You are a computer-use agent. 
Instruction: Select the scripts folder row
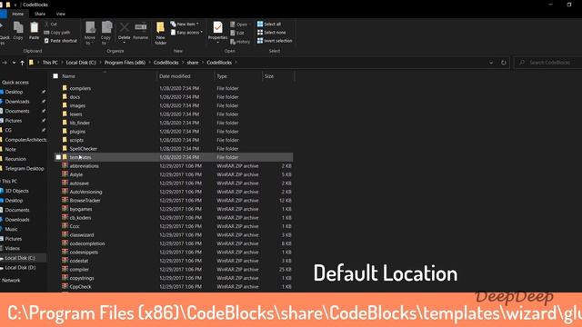point(174,140)
